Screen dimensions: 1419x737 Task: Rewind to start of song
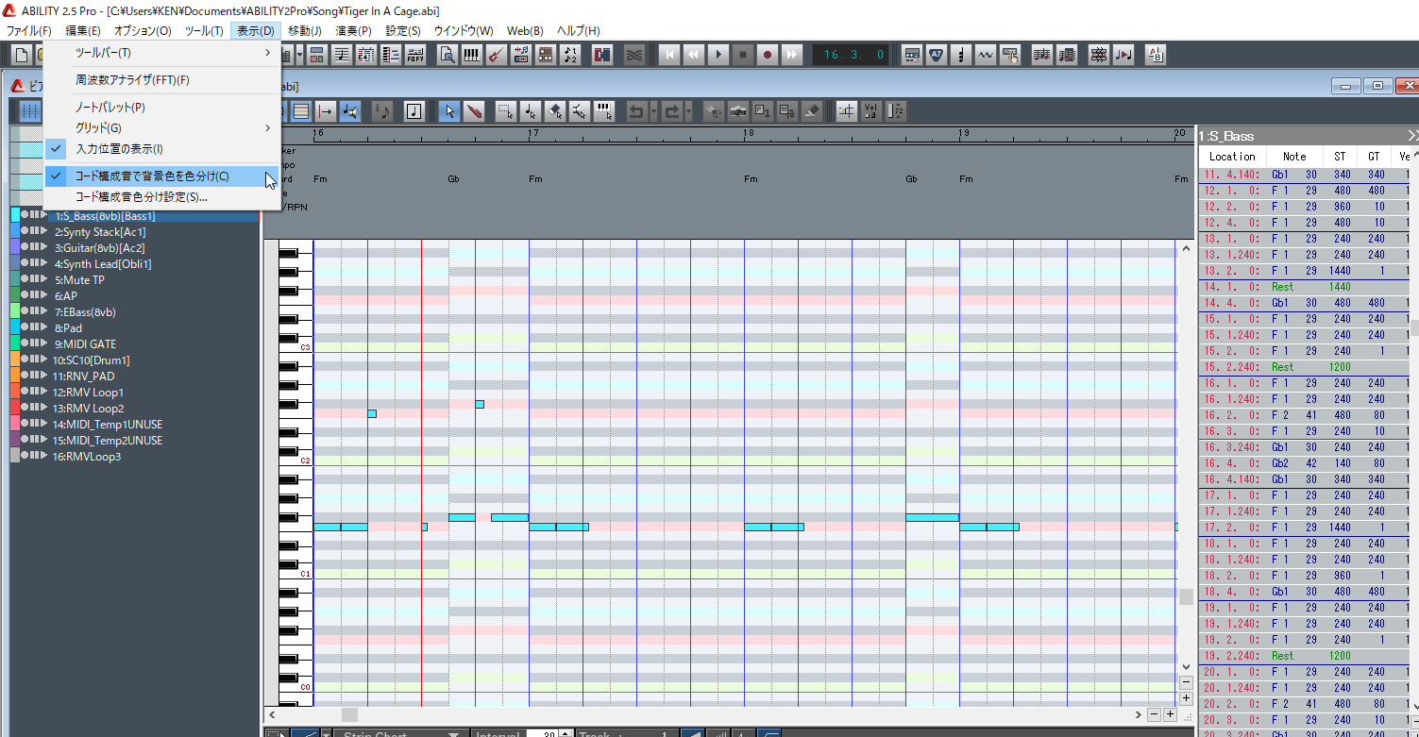click(x=669, y=55)
